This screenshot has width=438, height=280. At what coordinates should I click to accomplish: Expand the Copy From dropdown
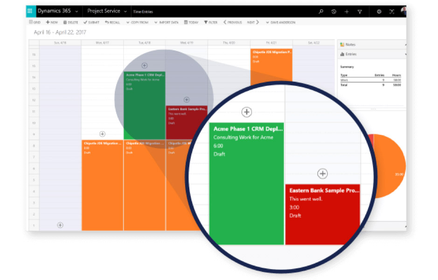tap(138, 22)
